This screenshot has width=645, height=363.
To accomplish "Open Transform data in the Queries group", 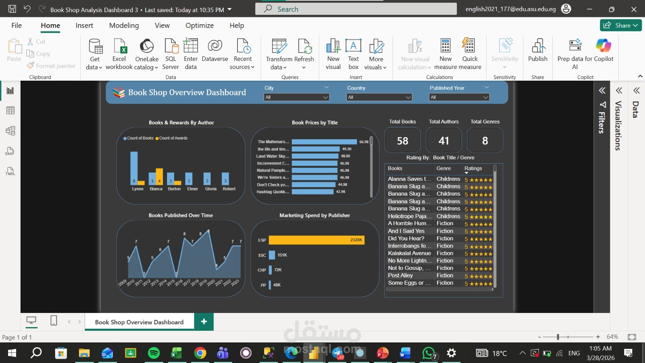I will [279, 53].
